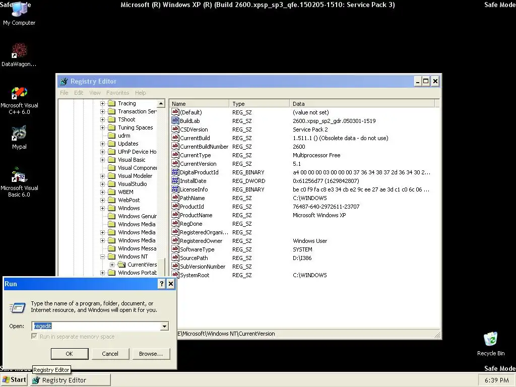Select the Recycle Bin icon
The height and width of the screenshot is (387, 516).
[491, 344]
